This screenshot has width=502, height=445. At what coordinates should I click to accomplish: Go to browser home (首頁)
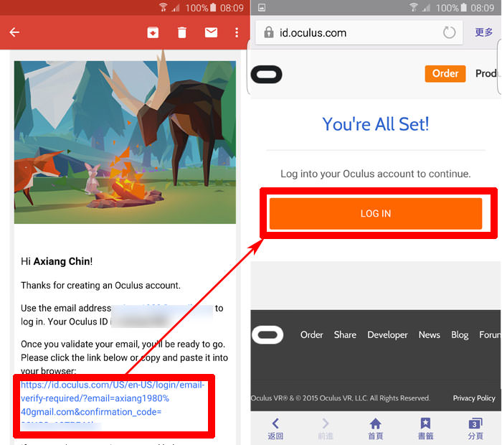[375, 428]
